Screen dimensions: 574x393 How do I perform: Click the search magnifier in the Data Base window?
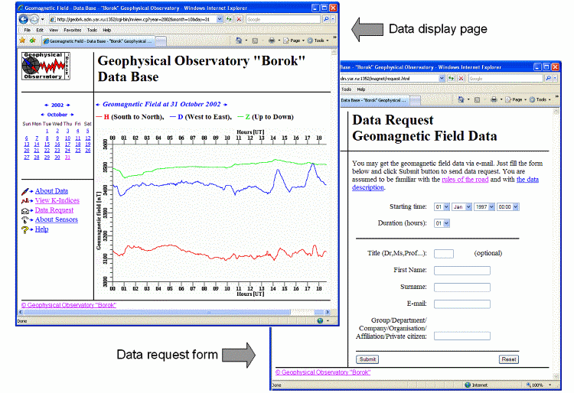coord(326,19)
